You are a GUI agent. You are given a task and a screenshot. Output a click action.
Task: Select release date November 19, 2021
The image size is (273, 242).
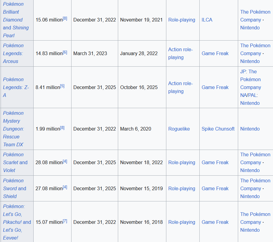coord(141,20)
